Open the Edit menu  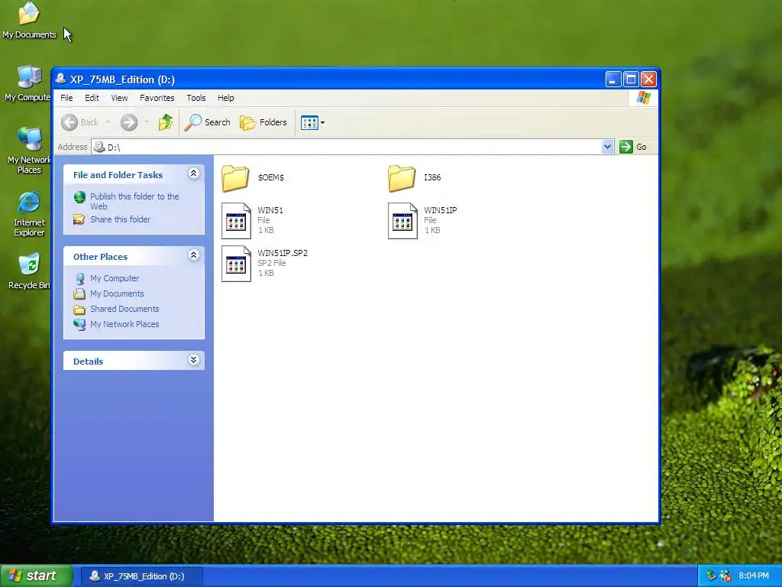tap(92, 98)
